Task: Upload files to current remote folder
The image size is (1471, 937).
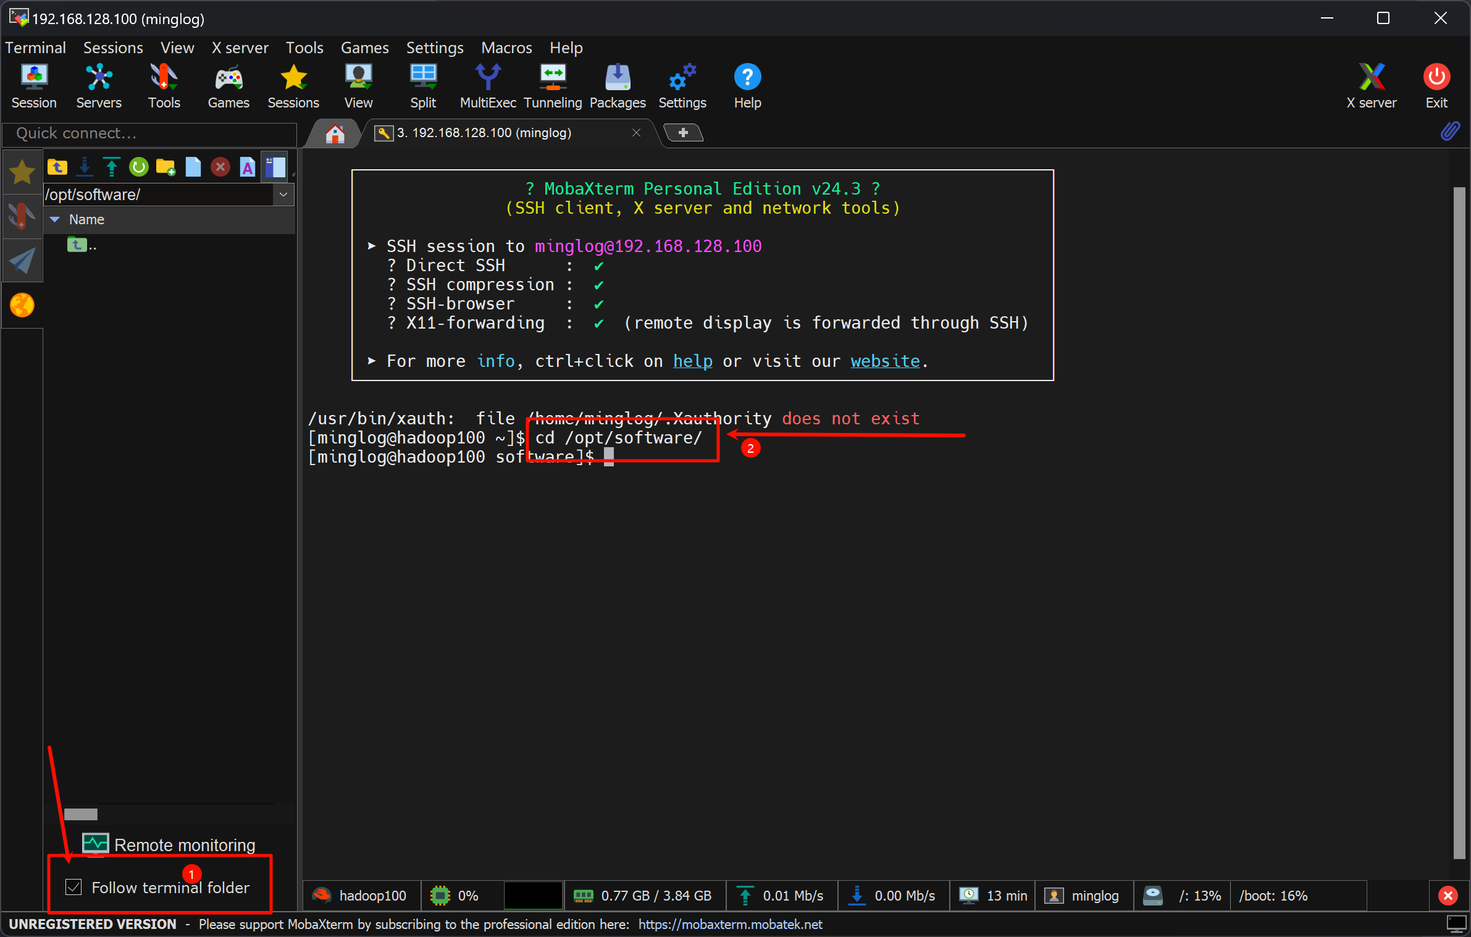Action: pos(112,167)
